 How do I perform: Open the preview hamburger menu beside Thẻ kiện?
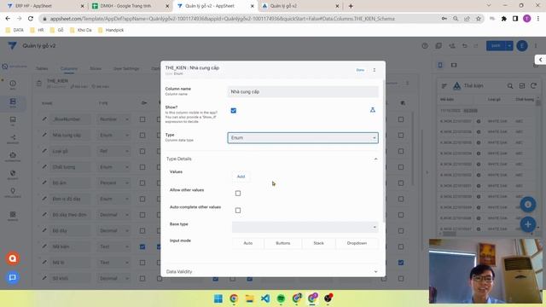[444, 85]
